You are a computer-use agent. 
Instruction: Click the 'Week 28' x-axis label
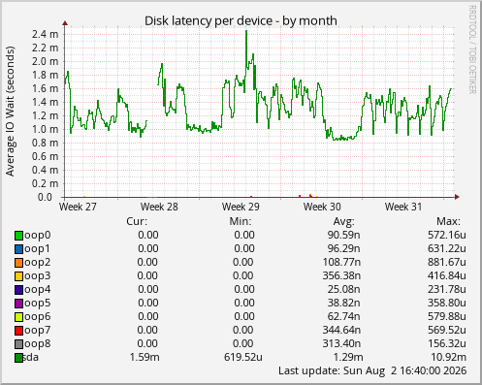pos(159,207)
